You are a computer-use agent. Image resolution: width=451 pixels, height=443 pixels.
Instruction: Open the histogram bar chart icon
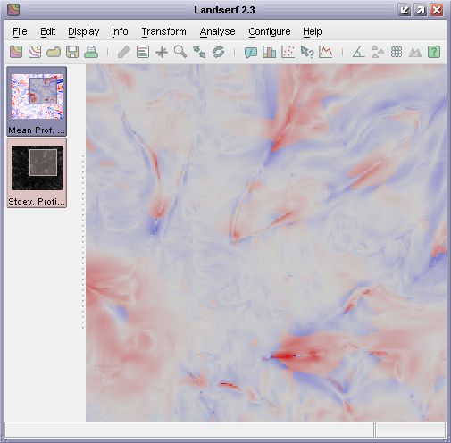coord(269,52)
